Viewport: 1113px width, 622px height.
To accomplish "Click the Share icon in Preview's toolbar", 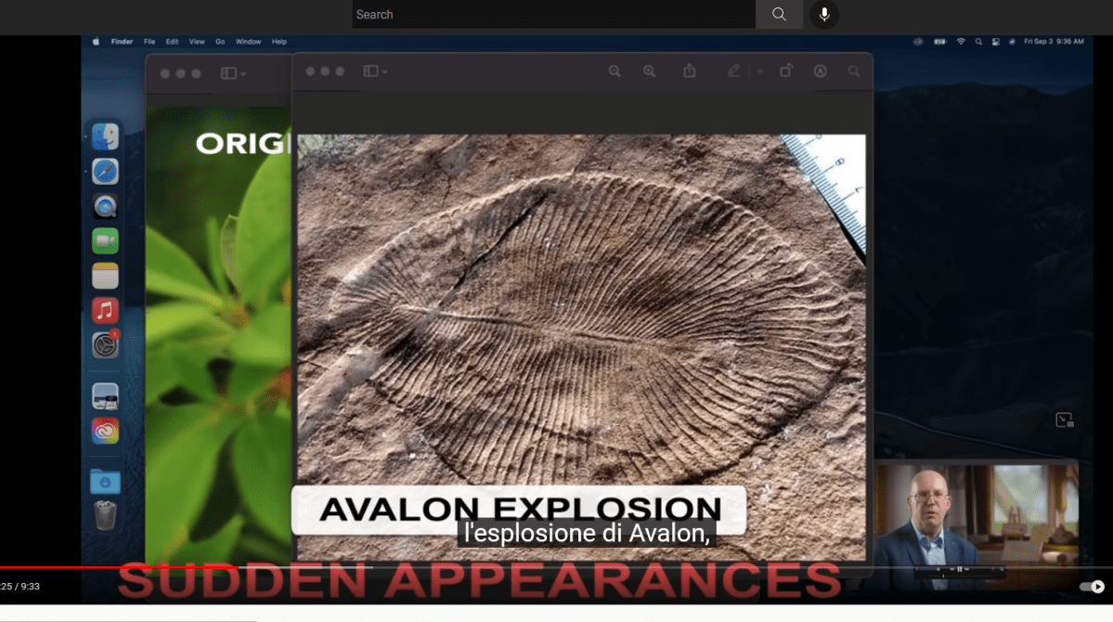I will pos(690,71).
